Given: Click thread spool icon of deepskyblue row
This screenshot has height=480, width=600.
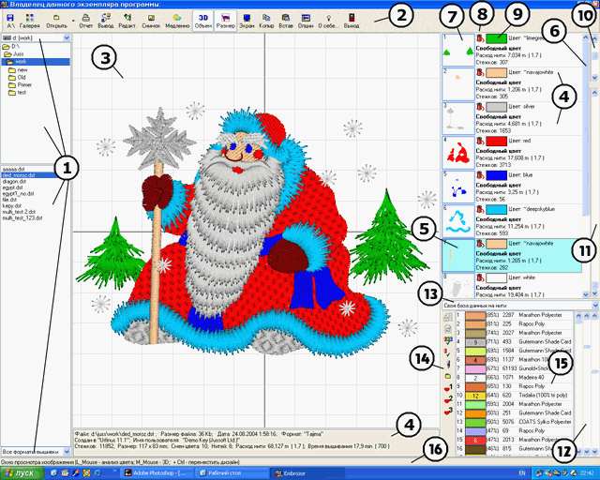Looking at the screenshot, I should coord(480,209).
